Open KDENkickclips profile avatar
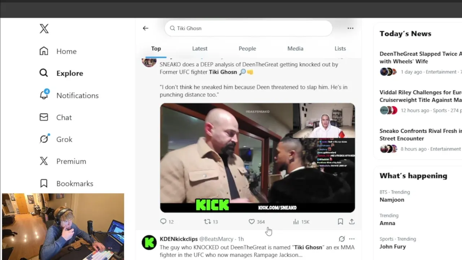This screenshot has width=462, height=260. [149, 243]
